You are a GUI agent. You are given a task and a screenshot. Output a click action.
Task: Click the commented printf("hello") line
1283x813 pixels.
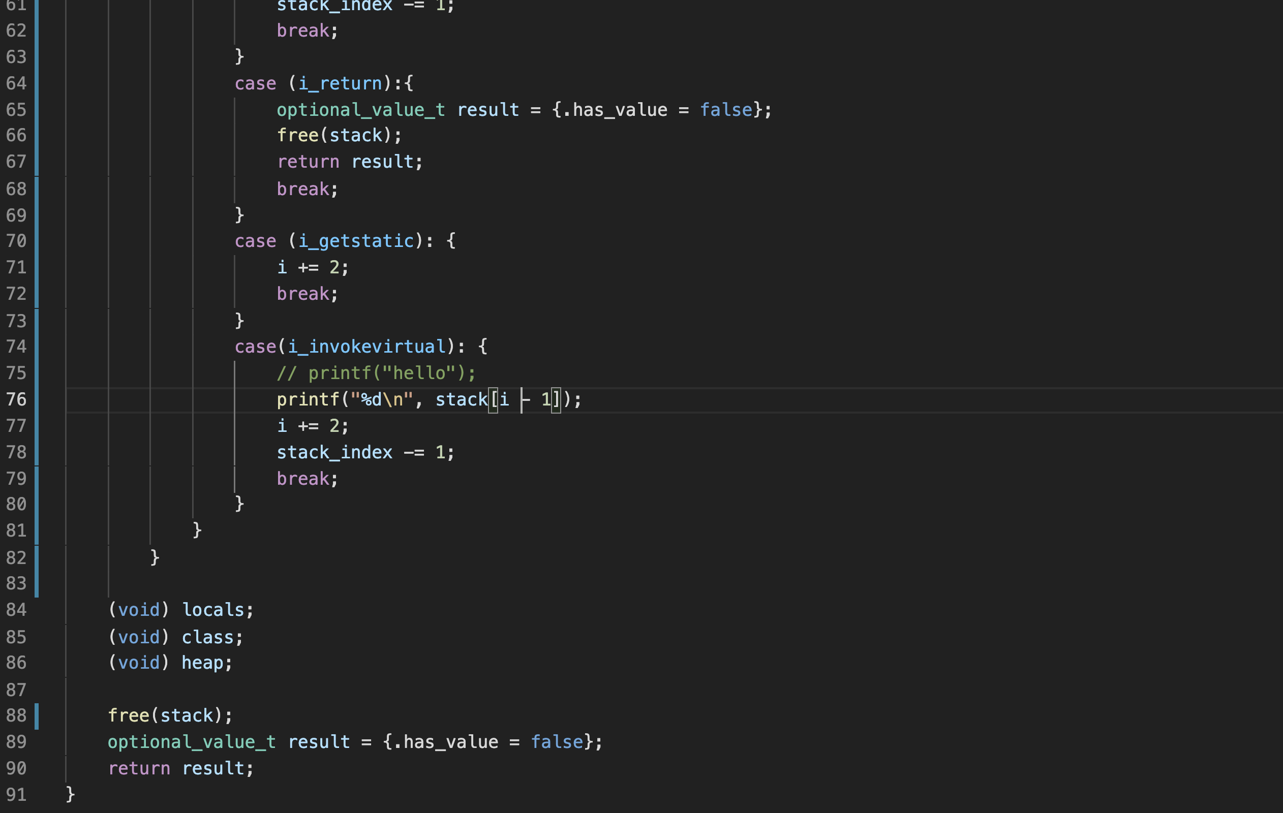(376, 373)
